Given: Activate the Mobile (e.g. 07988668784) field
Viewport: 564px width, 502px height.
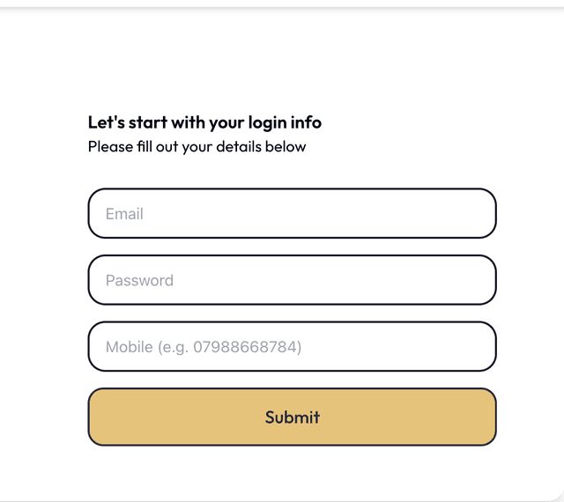Looking at the screenshot, I should 292,347.
